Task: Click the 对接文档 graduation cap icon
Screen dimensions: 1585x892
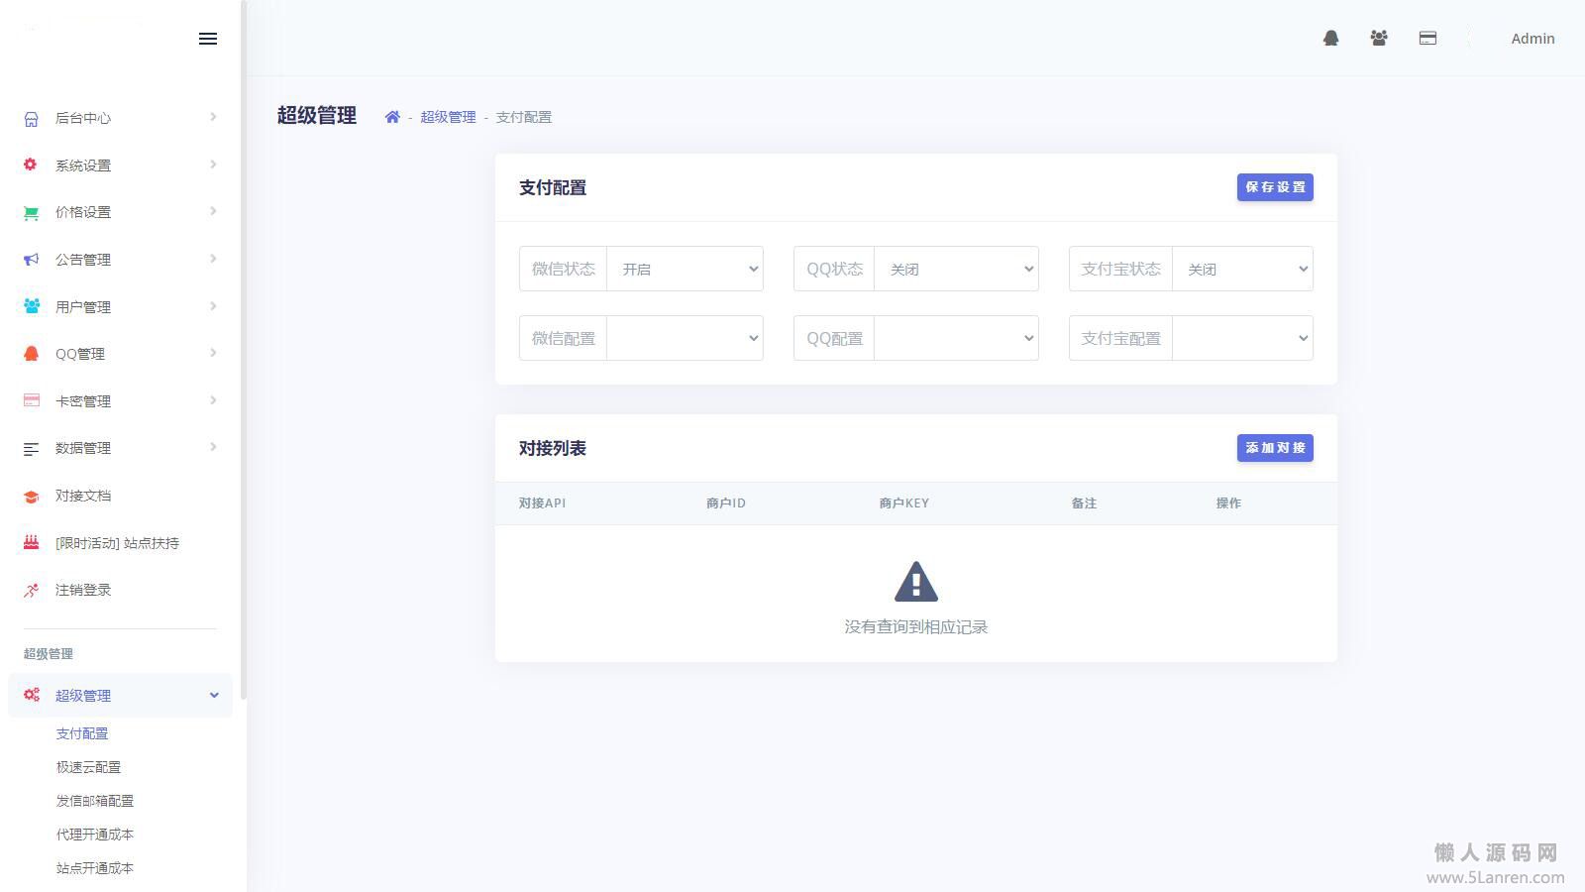Action: (x=32, y=497)
